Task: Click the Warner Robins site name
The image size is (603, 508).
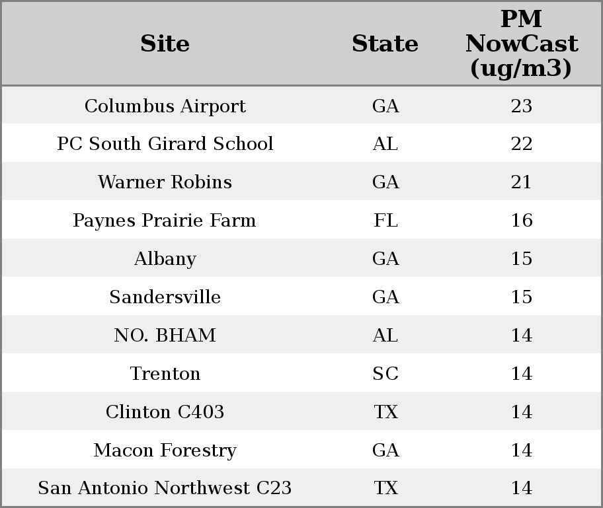Action: pyautogui.click(x=165, y=182)
